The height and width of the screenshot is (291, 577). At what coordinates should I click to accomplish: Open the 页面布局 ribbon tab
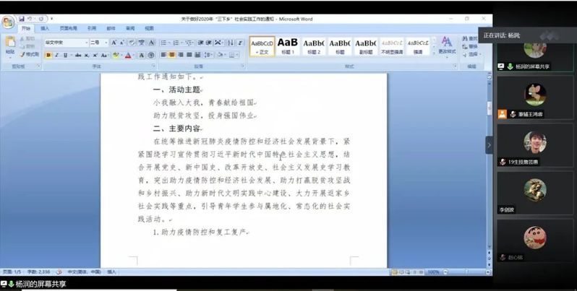pos(68,28)
